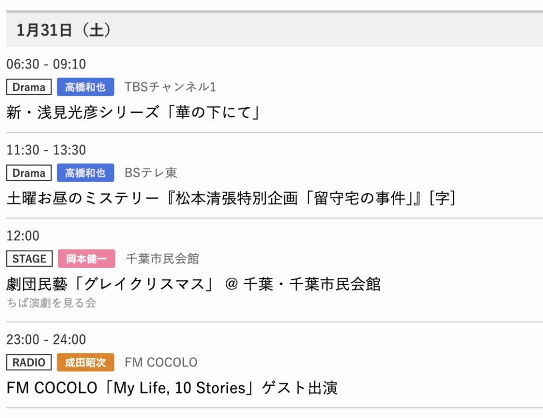The image size is (543, 418).
Task: Open the My Life, 10 Stories guest entry
Action: [x=172, y=388]
